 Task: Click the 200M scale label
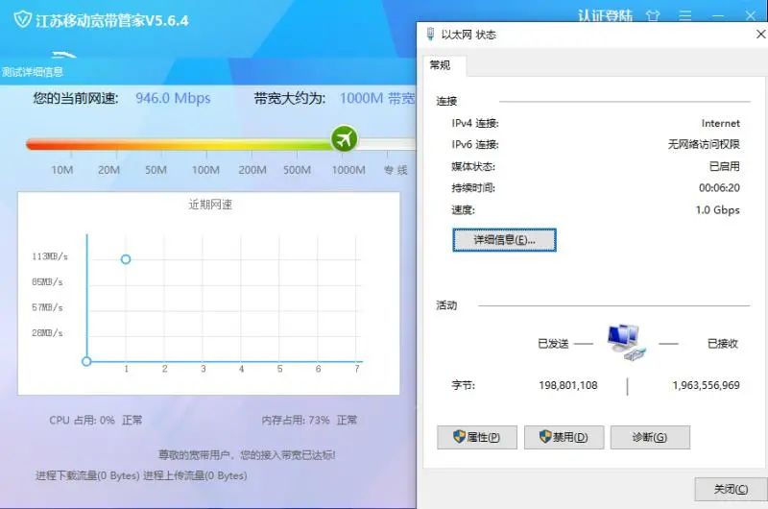(252, 170)
